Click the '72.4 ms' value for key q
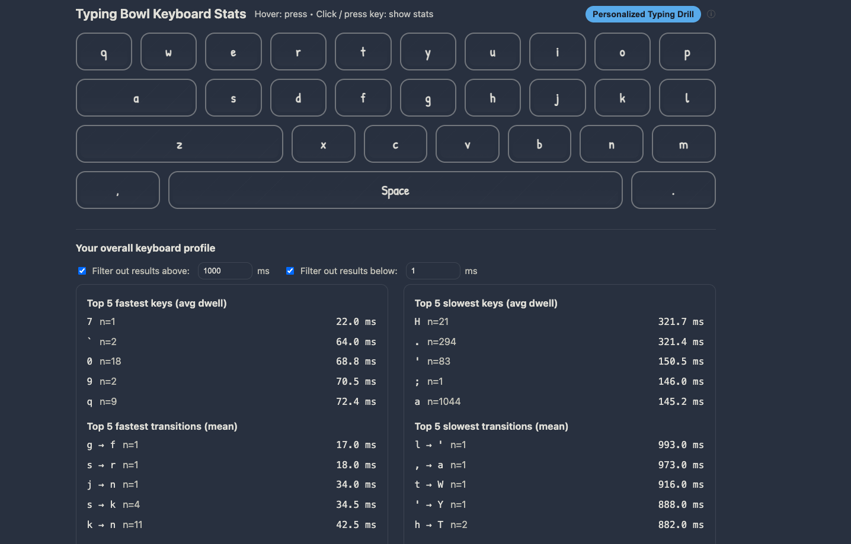Screen dimensions: 851x544 pos(356,401)
